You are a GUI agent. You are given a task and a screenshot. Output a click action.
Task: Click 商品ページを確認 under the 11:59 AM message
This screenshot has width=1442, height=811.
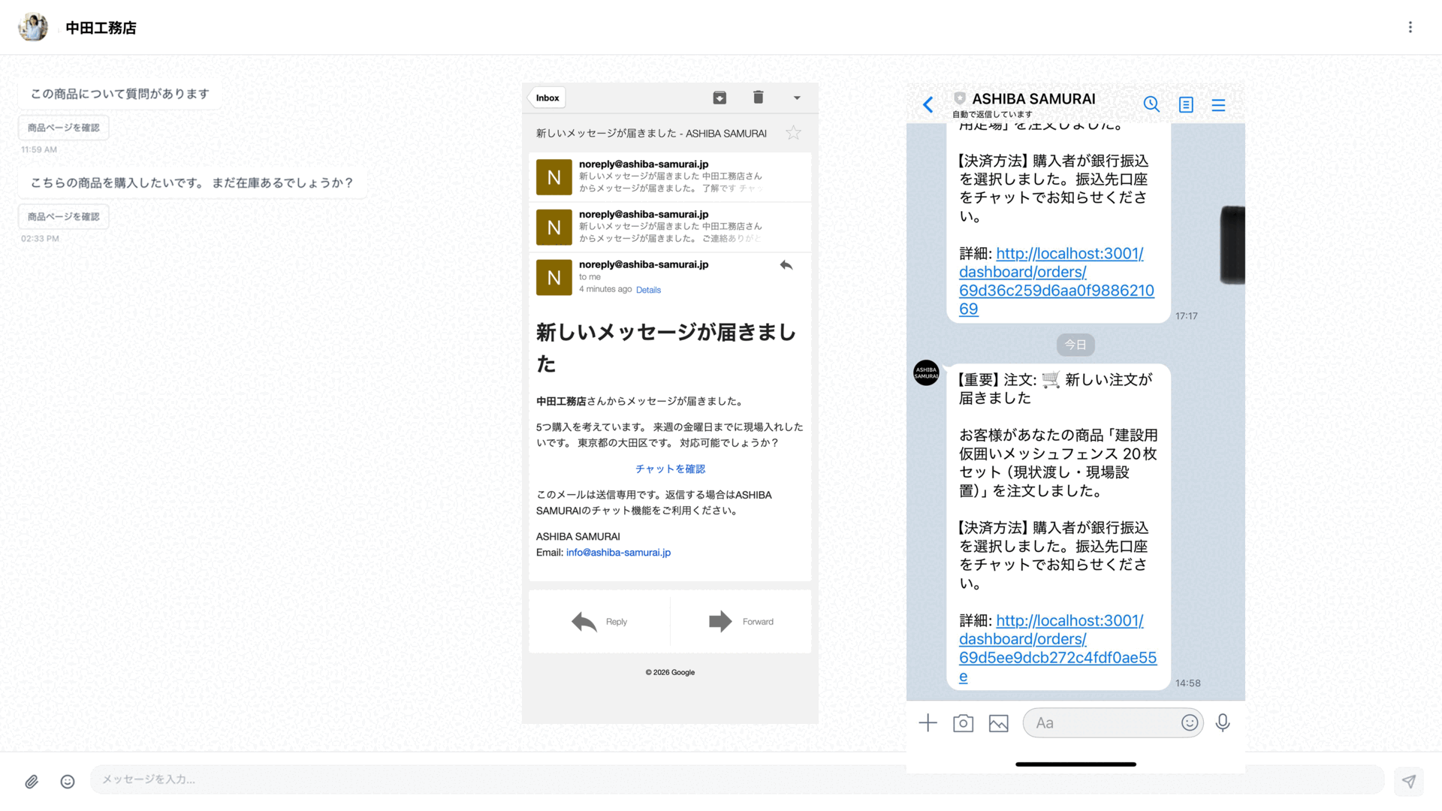[x=64, y=128]
